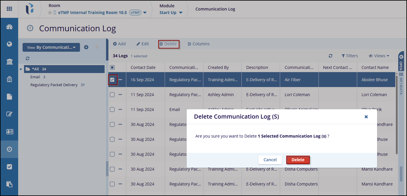Open the institution building icon in sidebar

pos(9,62)
